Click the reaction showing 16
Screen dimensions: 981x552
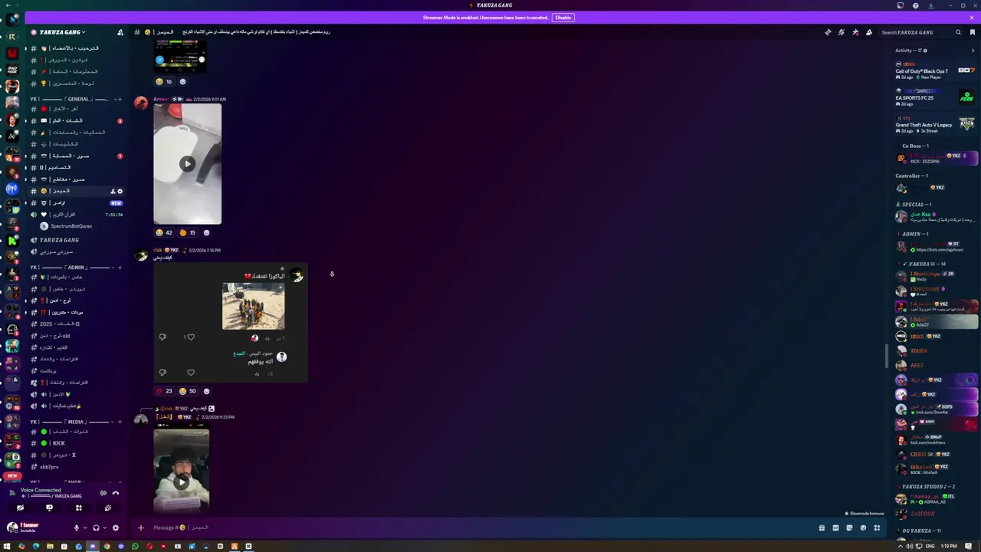pos(165,81)
